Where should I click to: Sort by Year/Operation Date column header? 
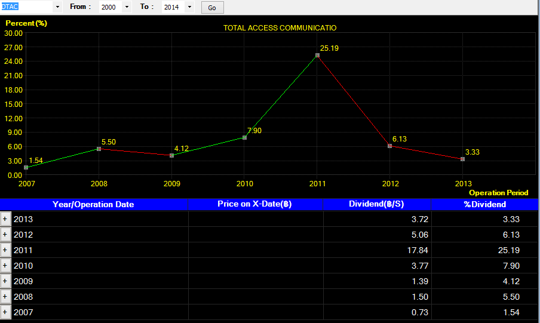point(94,204)
